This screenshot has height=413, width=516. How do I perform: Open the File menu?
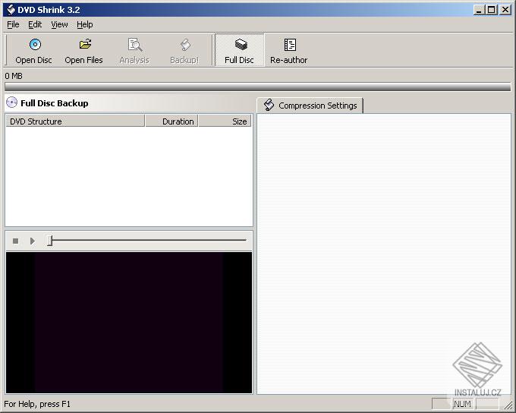pyautogui.click(x=13, y=25)
